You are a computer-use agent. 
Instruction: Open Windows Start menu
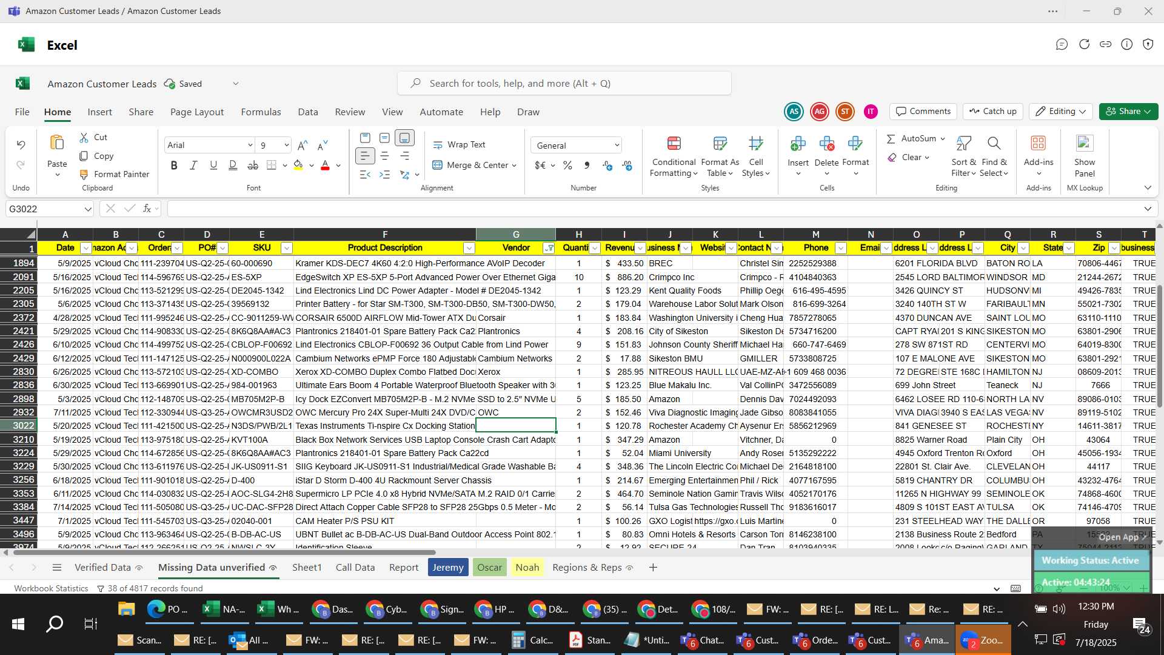click(18, 624)
